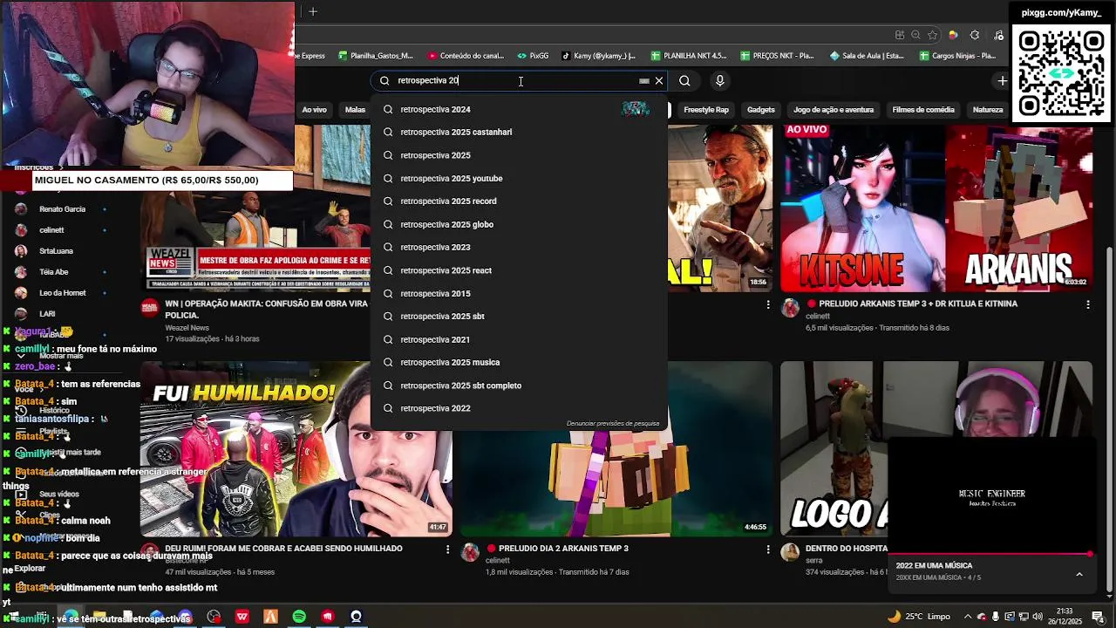Choose suggestion retrospectiva 2025 sbt completo
1116x628 pixels.
tap(519, 386)
